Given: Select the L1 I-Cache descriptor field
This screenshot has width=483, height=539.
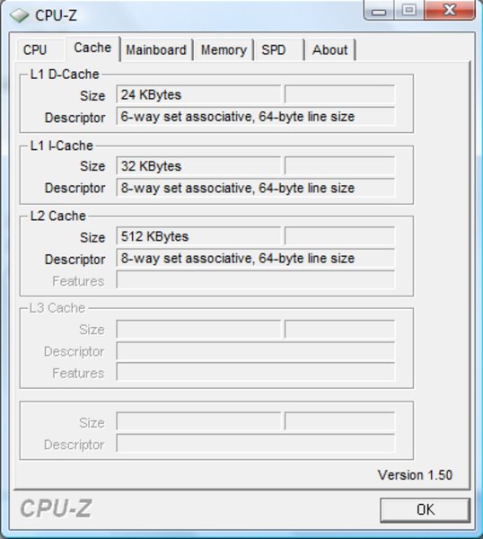Looking at the screenshot, I should [x=256, y=188].
